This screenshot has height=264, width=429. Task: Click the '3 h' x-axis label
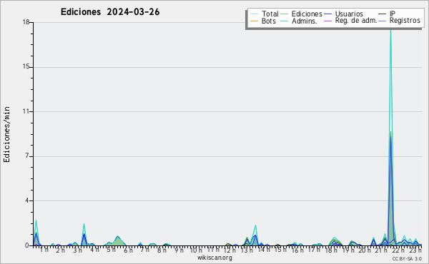click(x=77, y=250)
